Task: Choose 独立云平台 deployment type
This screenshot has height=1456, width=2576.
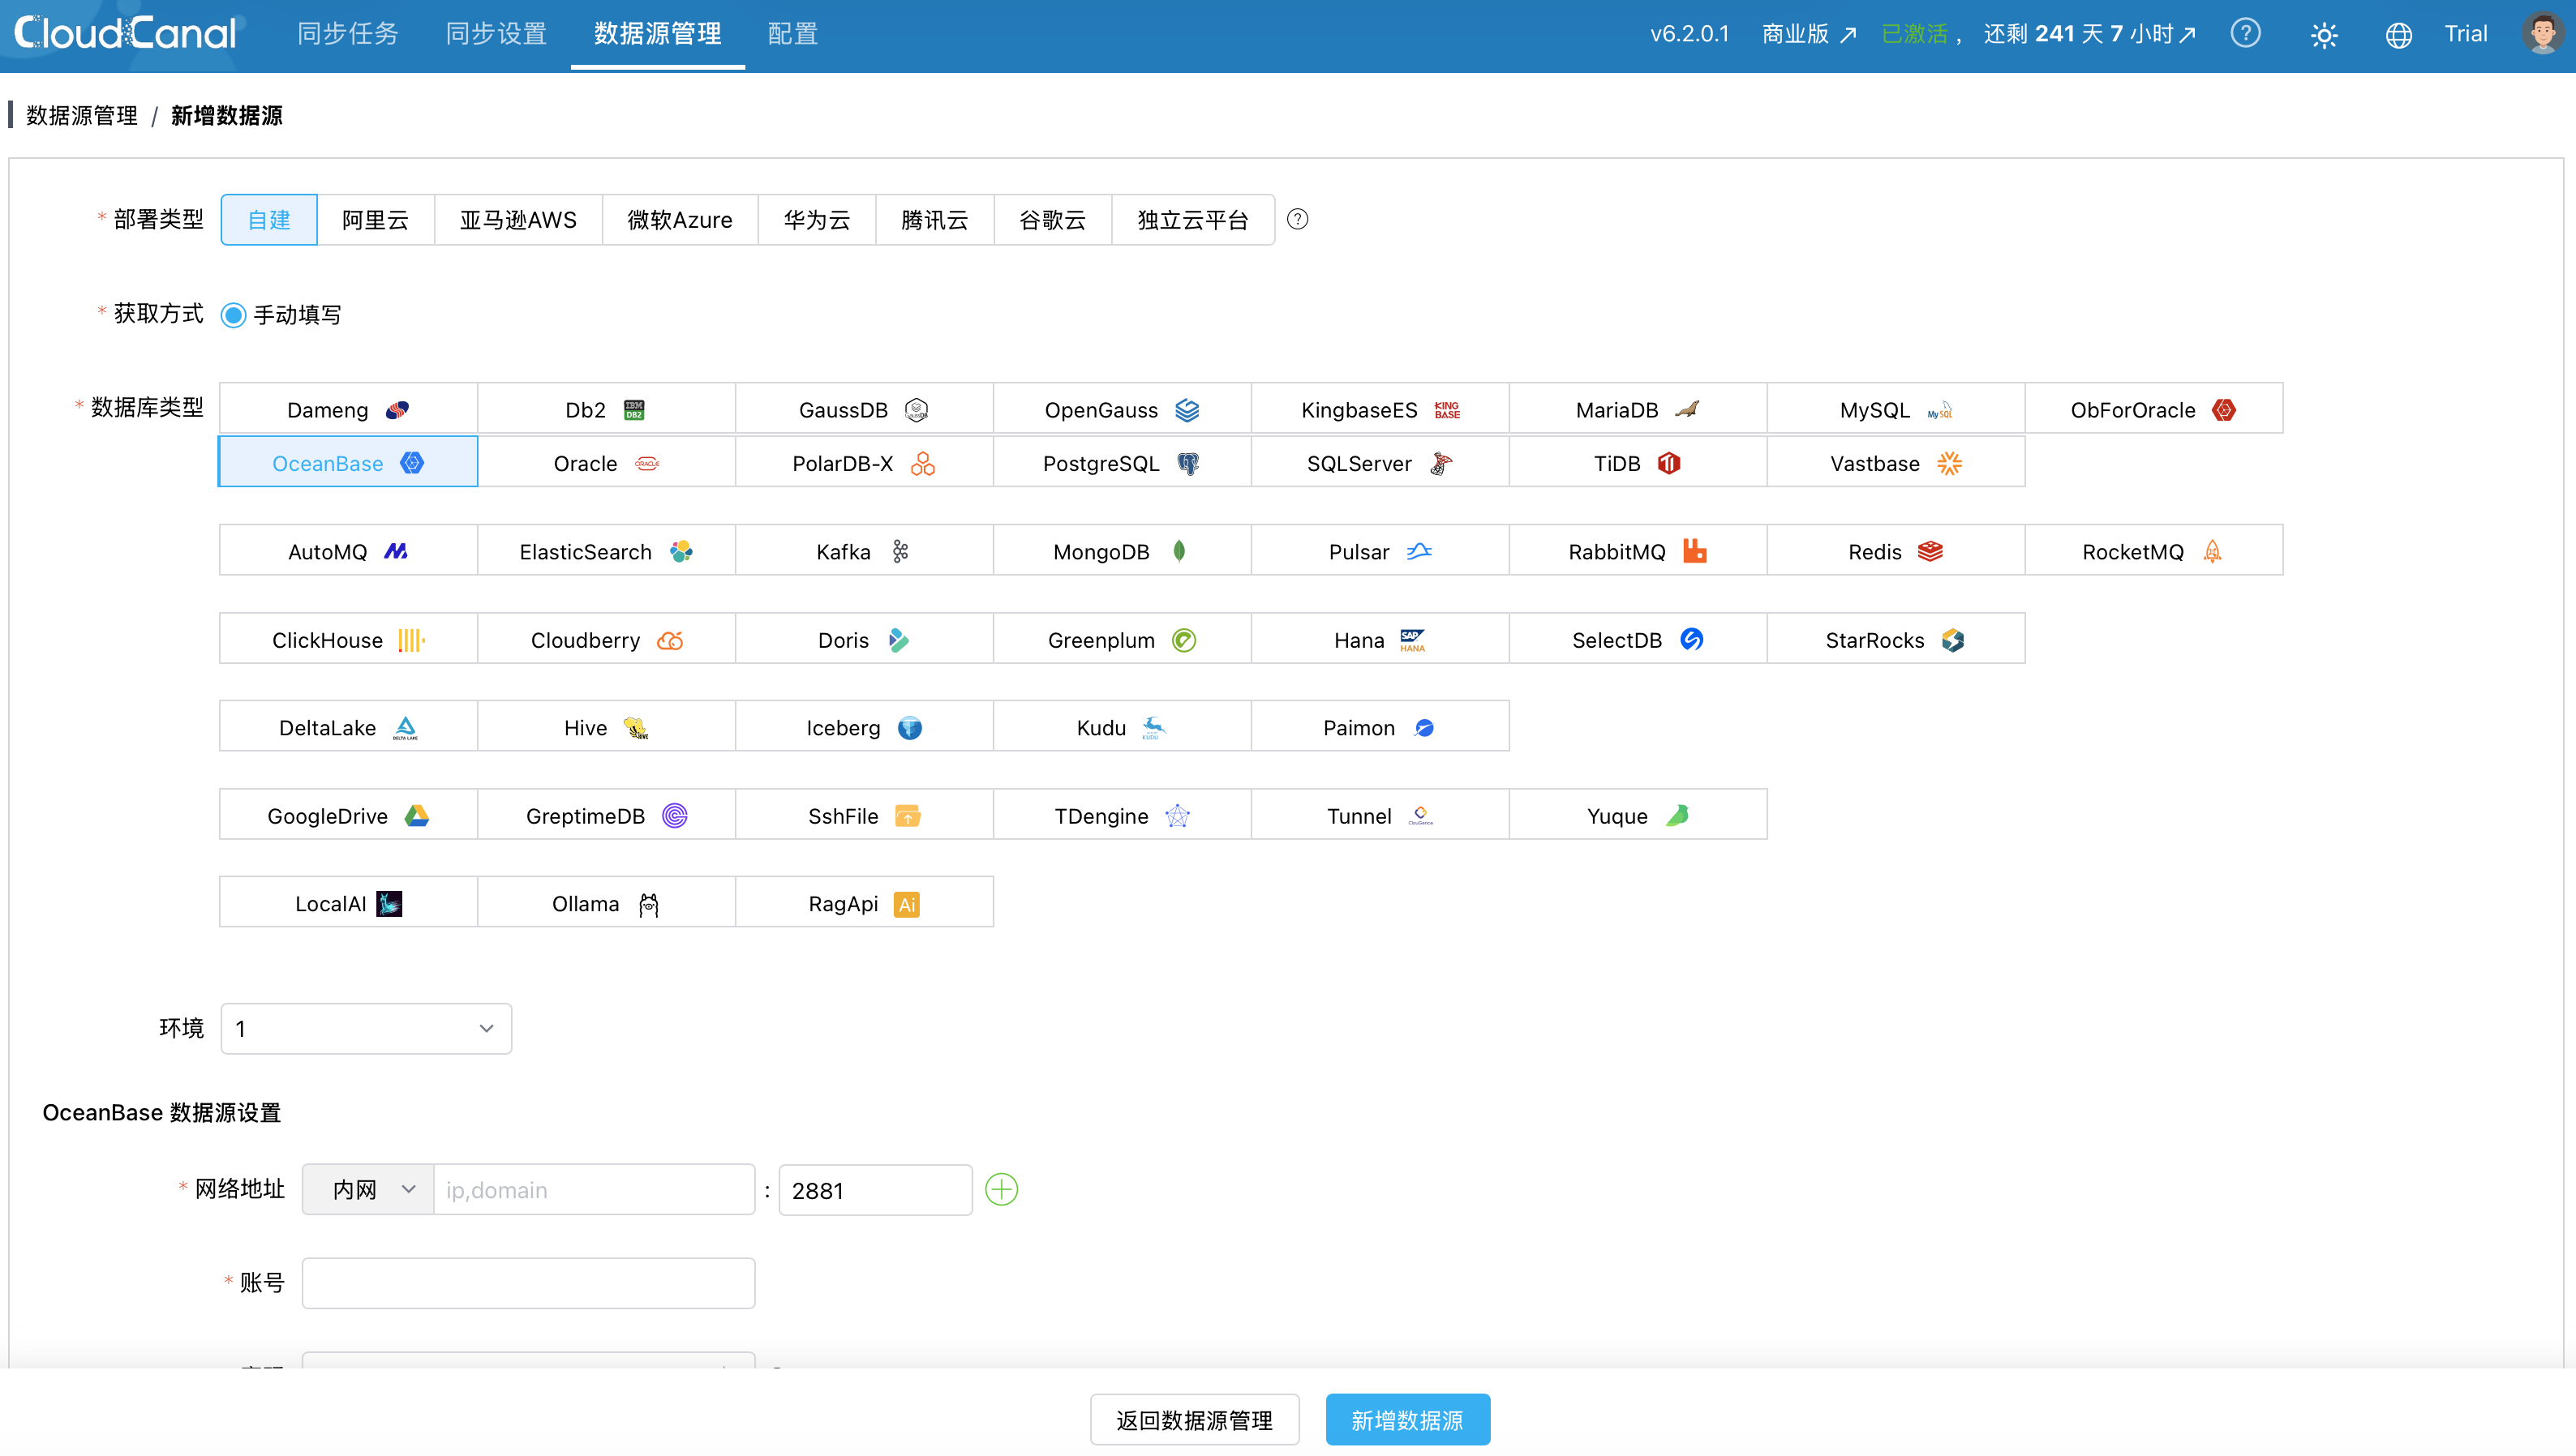Action: click(x=1193, y=219)
